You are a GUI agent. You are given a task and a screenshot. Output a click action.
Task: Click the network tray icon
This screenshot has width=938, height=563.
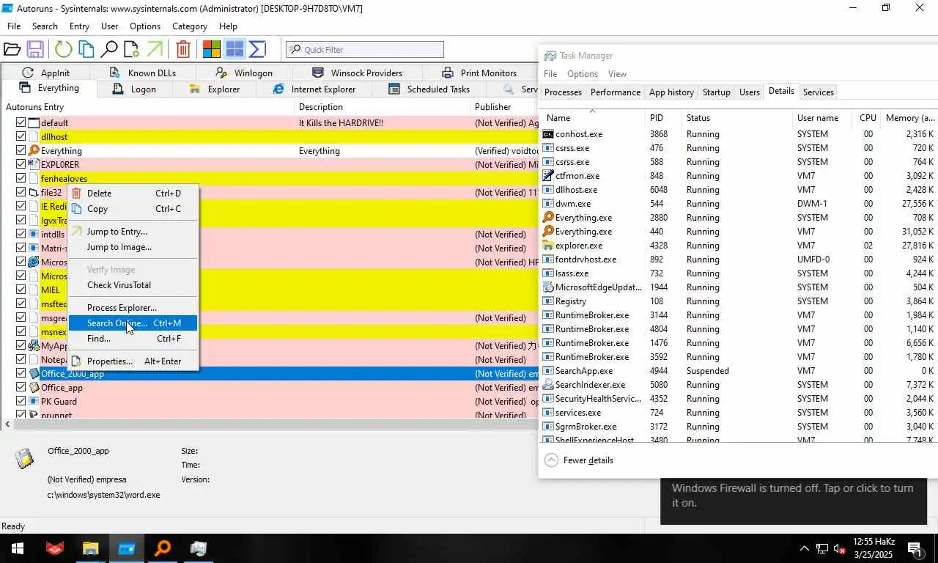(822, 548)
